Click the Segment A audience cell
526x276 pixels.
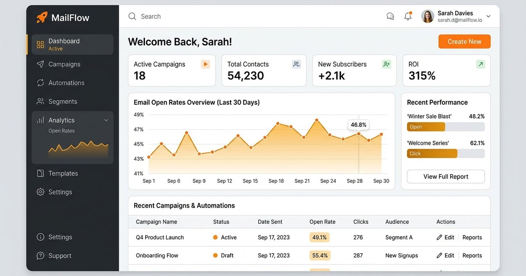tap(399, 237)
